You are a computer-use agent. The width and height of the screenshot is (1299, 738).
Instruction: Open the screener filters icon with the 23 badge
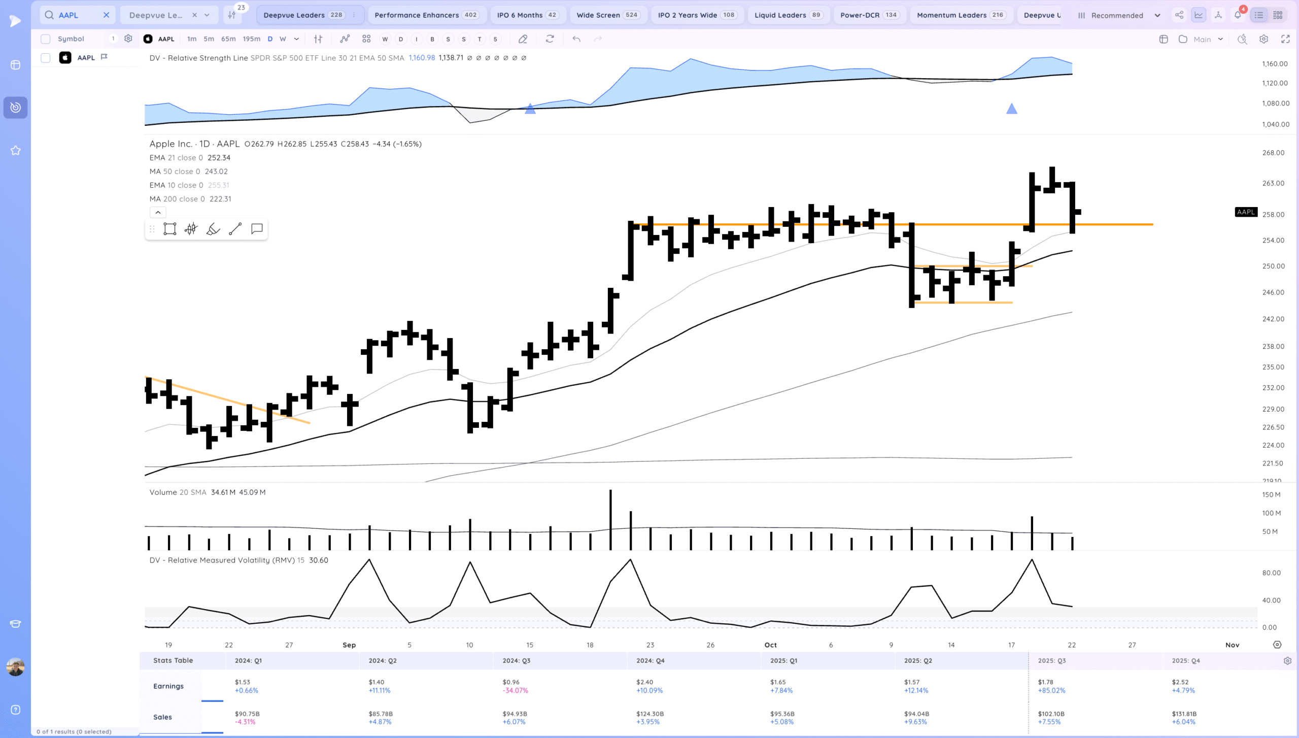pos(232,15)
